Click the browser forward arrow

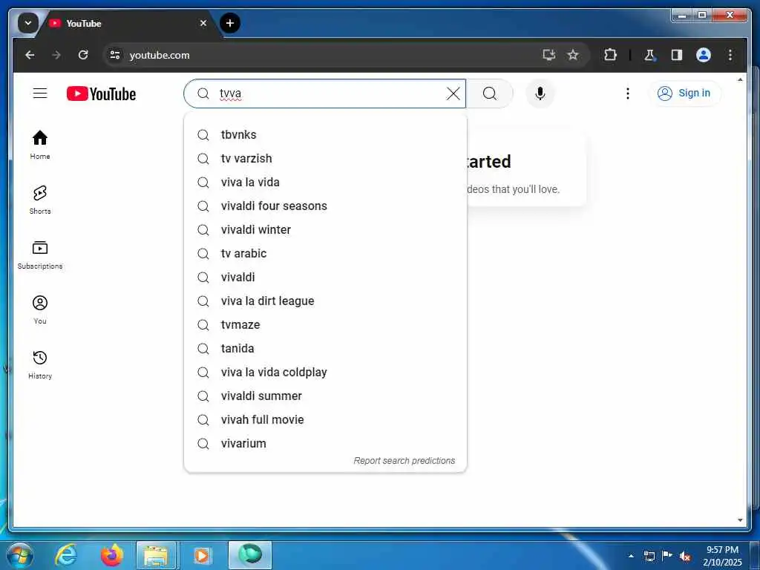[x=56, y=55]
